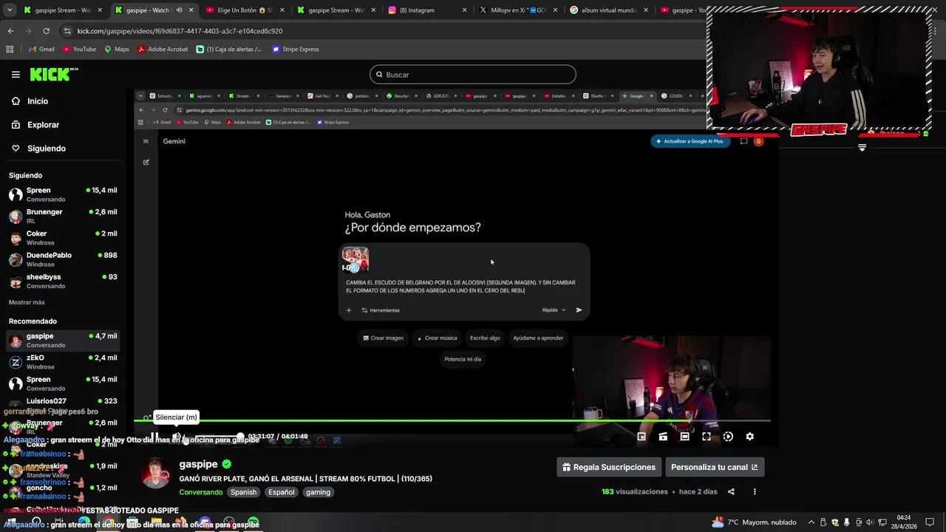Viewport: 946px width, 532px height.
Task: Mute audio on active gaspipe tab
Action: [179, 10]
